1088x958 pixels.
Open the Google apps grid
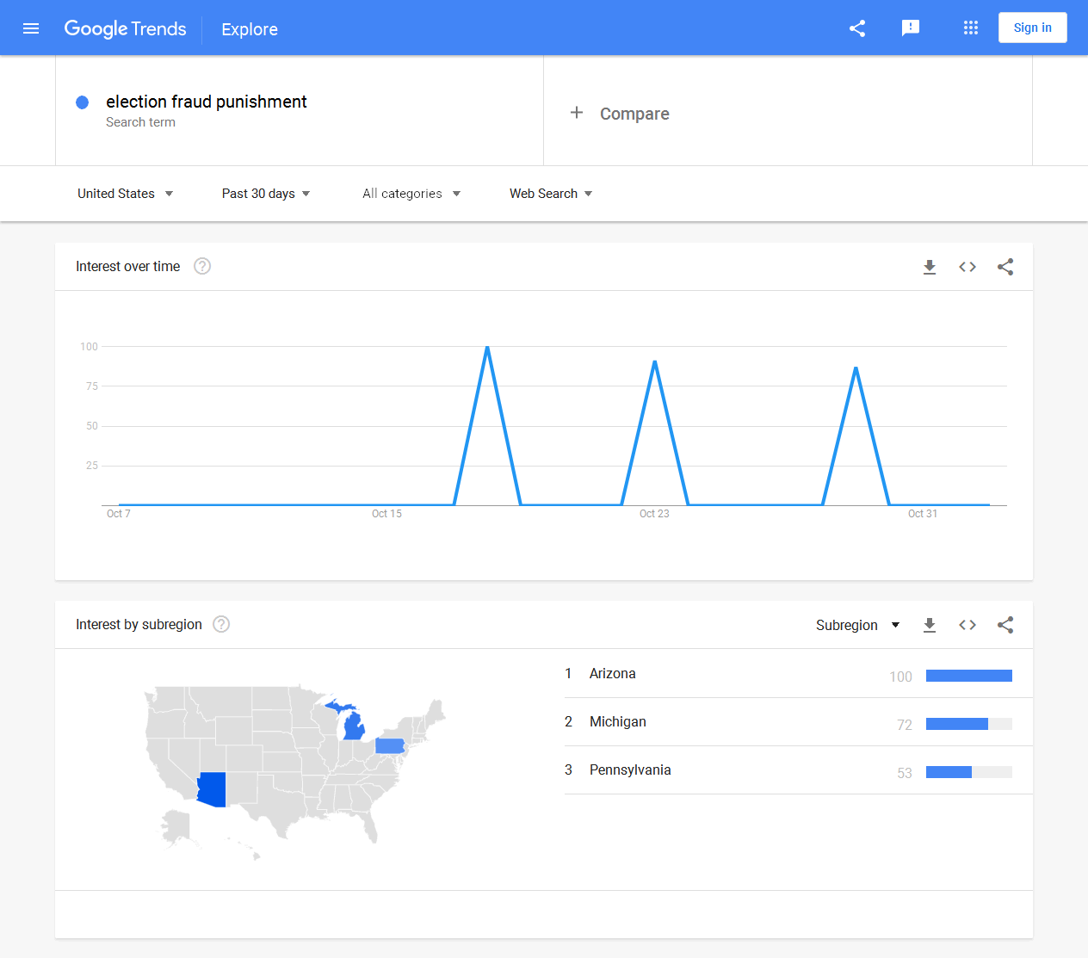[x=971, y=28]
